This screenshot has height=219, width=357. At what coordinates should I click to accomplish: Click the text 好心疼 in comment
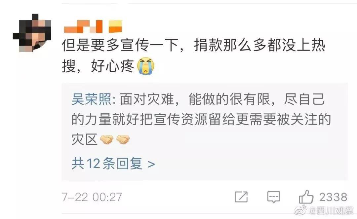pyautogui.click(x=112, y=66)
